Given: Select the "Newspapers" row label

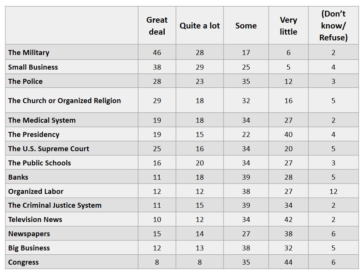Looking at the screenshot, I should (x=29, y=234).
